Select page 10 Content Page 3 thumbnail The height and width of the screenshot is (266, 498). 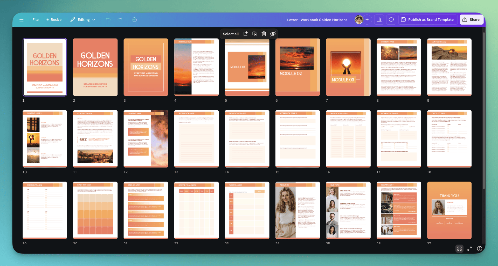[45, 139]
